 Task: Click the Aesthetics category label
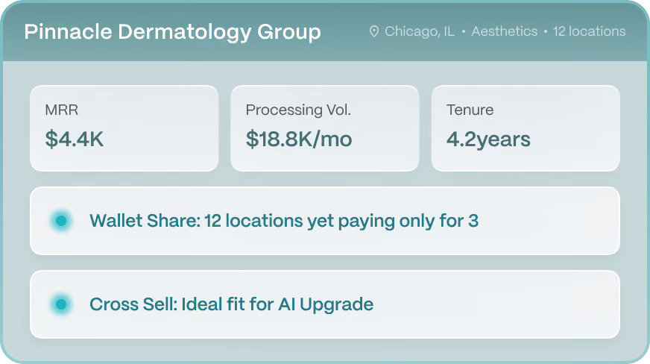click(505, 31)
